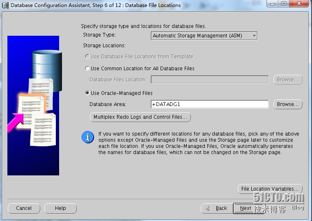Image resolution: width=312 pixels, height=221 pixels.
Task: Select Use Oracle-Managed Files radio button
Action: pos(87,93)
